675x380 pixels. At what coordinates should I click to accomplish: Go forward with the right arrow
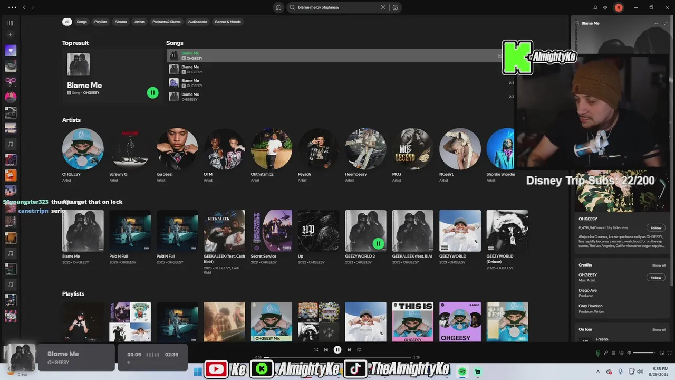[33, 7]
